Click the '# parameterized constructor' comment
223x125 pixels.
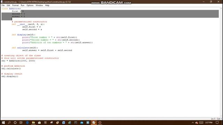tap(29, 22)
